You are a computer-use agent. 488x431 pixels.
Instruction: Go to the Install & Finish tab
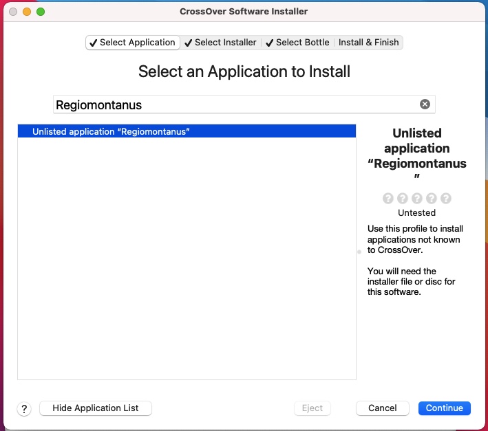[368, 43]
